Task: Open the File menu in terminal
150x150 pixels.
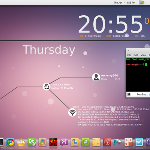Action: pyautogui.click(x=129, y=55)
